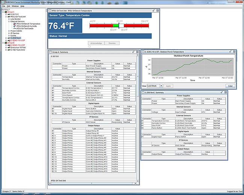The height and width of the screenshot is (195, 244).
Task: Click the Group B server icon in tree
Action: click(6, 43)
